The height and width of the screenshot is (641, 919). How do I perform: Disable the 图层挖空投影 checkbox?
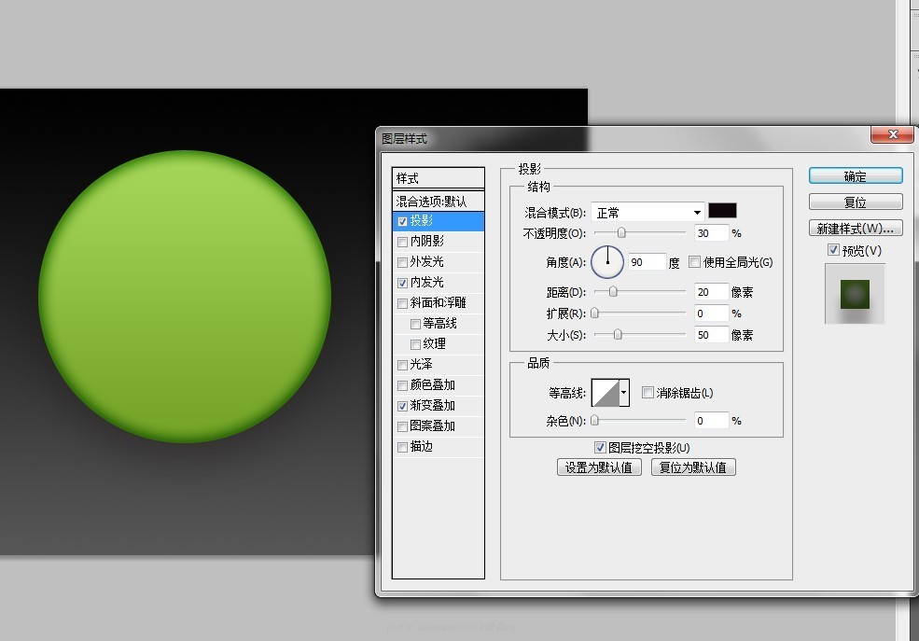click(x=599, y=447)
